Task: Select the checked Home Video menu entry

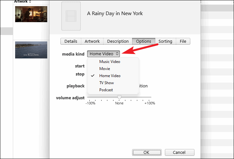Action: (x=113, y=76)
